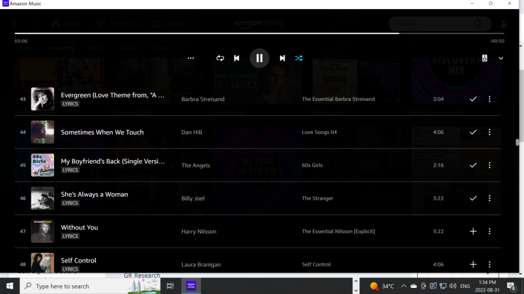Switch to the Artists tab
The image size is (524, 294).
[x=96, y=48]
